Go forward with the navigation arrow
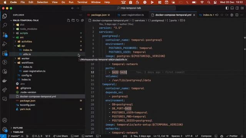Screen dimensions: 246x138 tap(78, 8)
